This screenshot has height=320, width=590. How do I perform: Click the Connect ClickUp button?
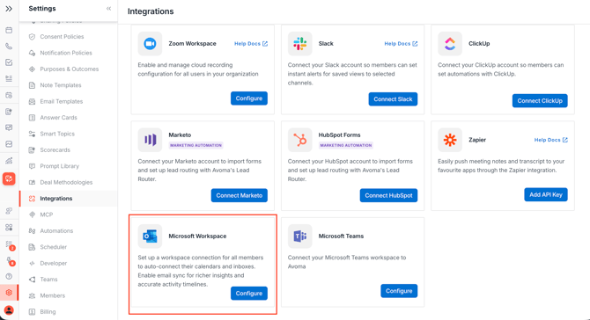[x=540, y=100]
